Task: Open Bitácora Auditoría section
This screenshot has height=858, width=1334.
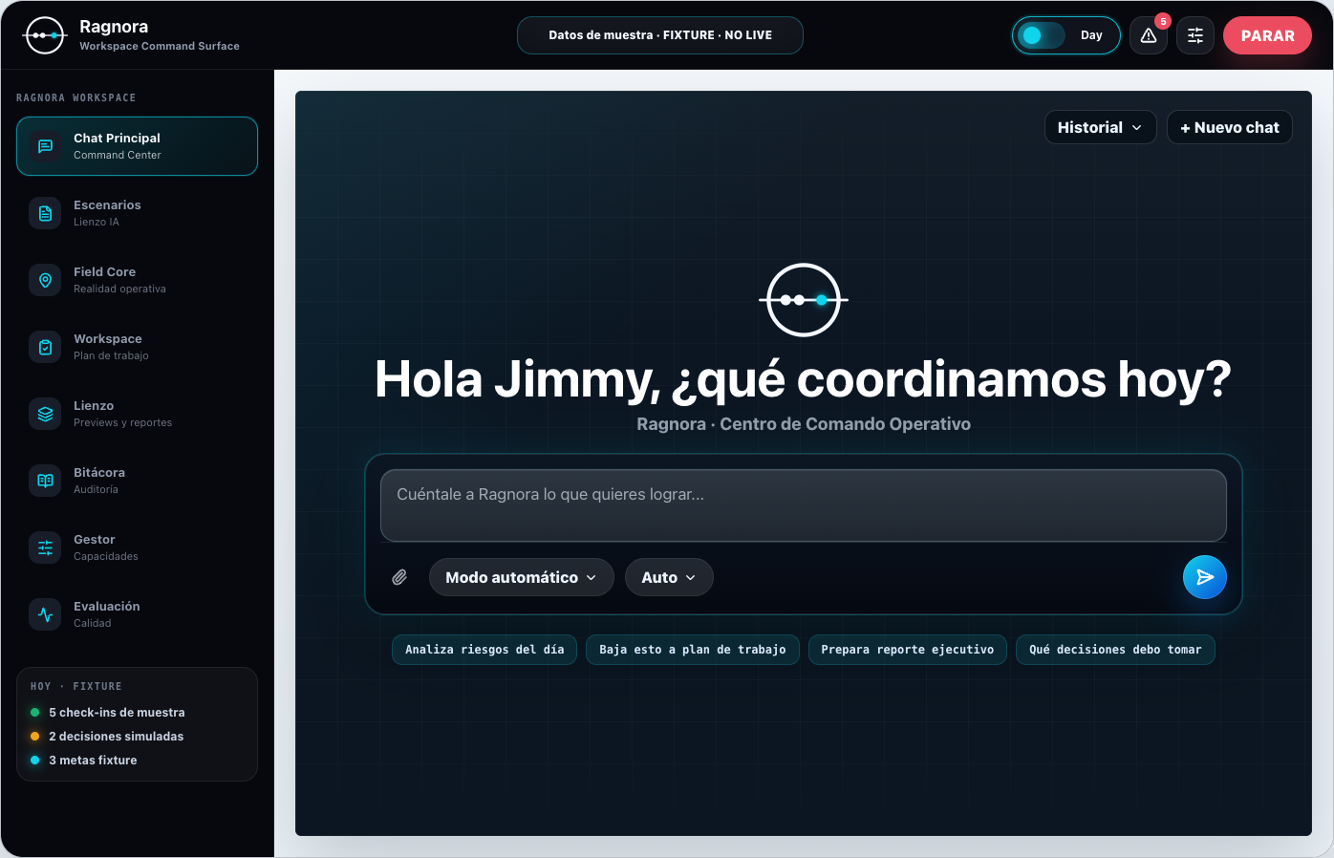Action: tap(138, 481)
